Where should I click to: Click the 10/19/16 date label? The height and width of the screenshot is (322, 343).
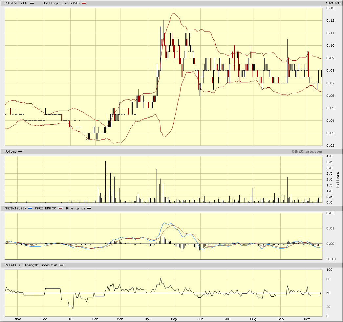coord(333,3)
